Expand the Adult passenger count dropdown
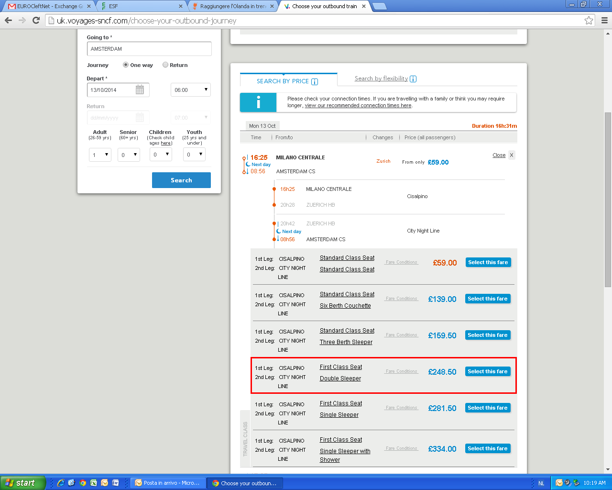The width and height of the screenshot is (612, 490). point(100,155)
